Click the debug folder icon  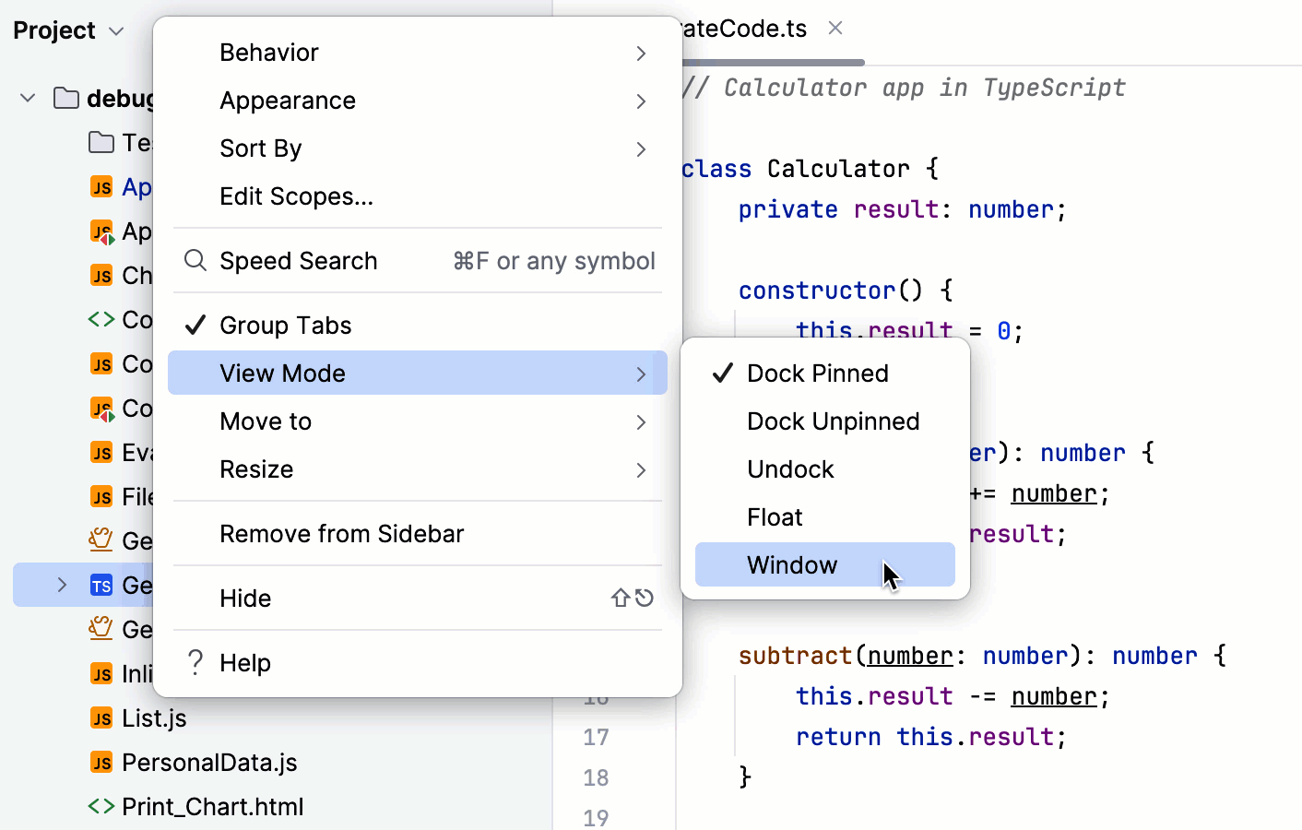click(x=66, y=98)
